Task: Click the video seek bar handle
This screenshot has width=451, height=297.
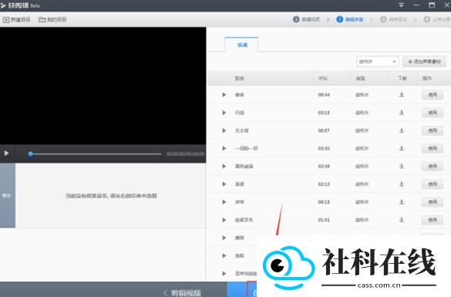Action: click(31, 154)
